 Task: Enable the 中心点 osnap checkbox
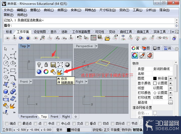click(x=58, y=123)
